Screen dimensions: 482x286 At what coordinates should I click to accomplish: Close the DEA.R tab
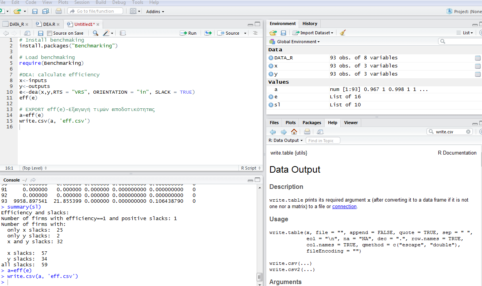coord(59,24)
